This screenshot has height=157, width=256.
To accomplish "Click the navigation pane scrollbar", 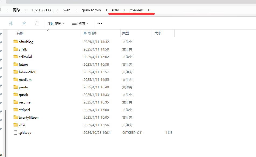I will tap(5, 133).
